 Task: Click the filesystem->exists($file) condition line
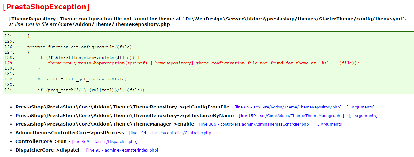tap(89, 58)
